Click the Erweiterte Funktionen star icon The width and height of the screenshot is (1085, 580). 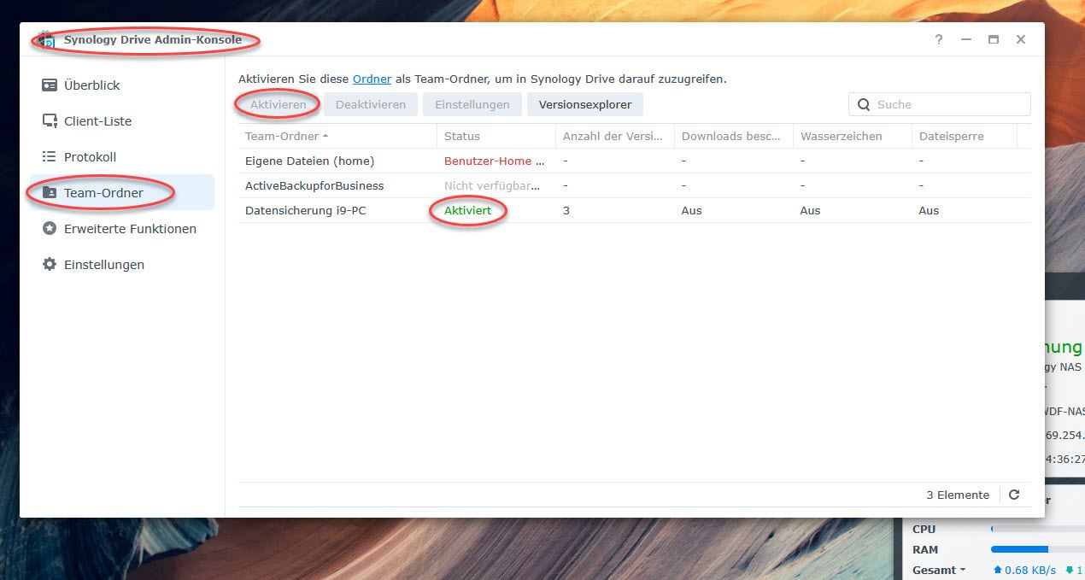pos(50,229)
